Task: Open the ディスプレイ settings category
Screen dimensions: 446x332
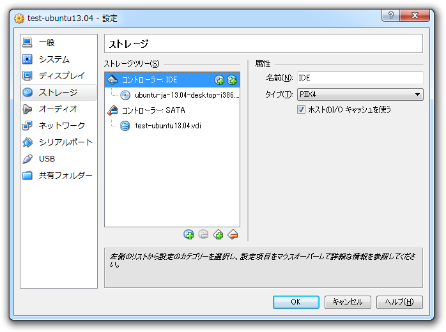Action: tap(59, 75)
